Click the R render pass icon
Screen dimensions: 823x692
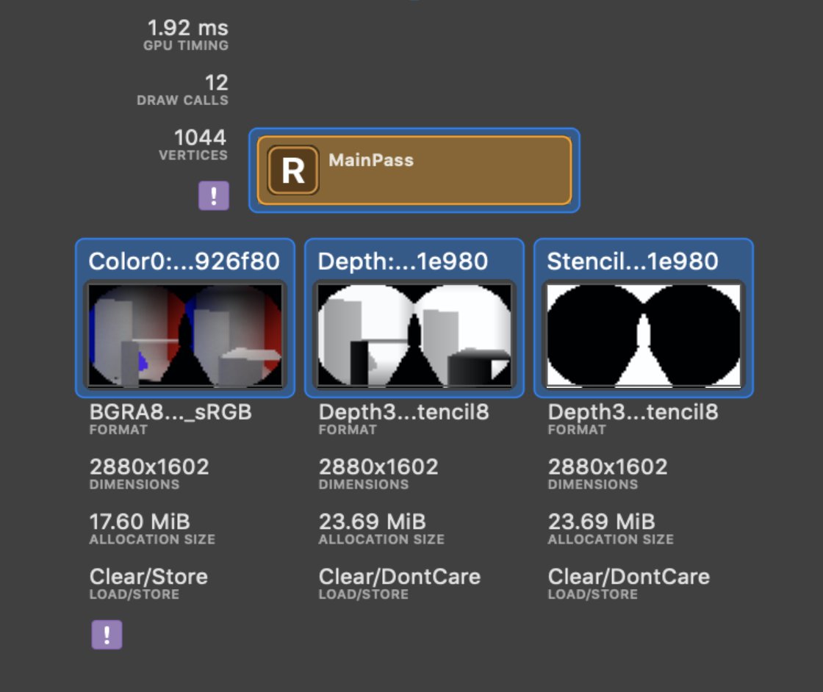click(x=293, y=170)
